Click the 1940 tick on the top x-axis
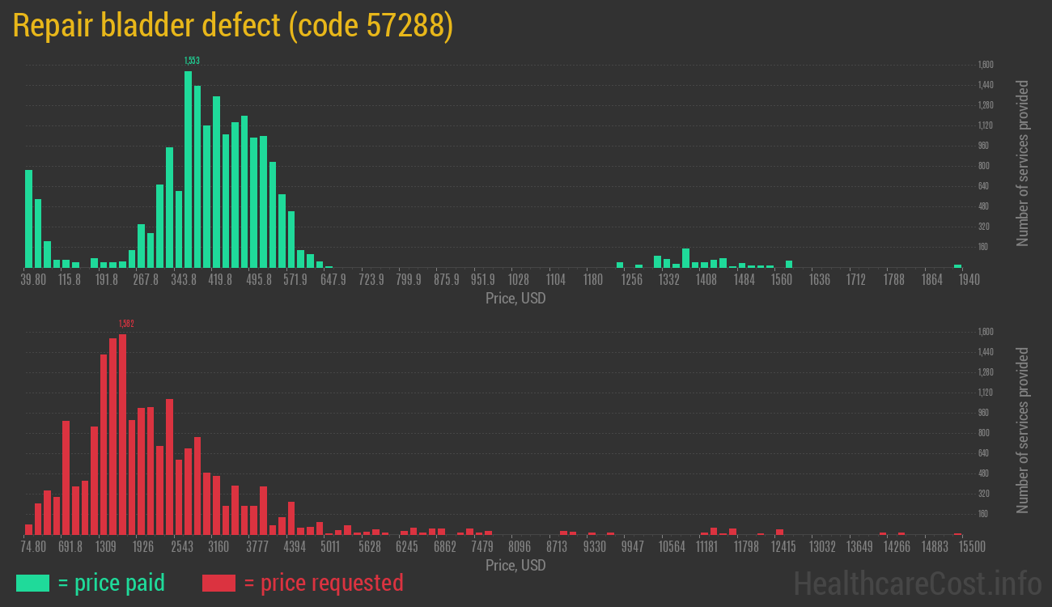 click(x=968, y=280)
